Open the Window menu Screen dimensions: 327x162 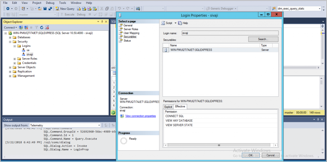point(76,3)
